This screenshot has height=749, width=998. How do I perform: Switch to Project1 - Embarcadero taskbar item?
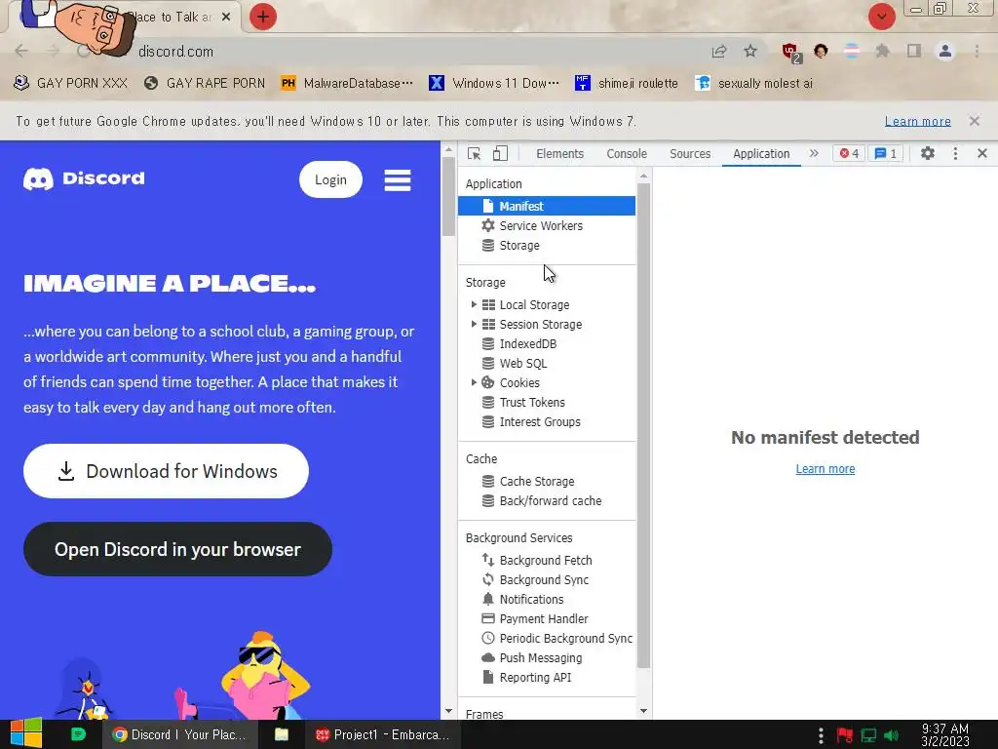click(x=384, y=734)
